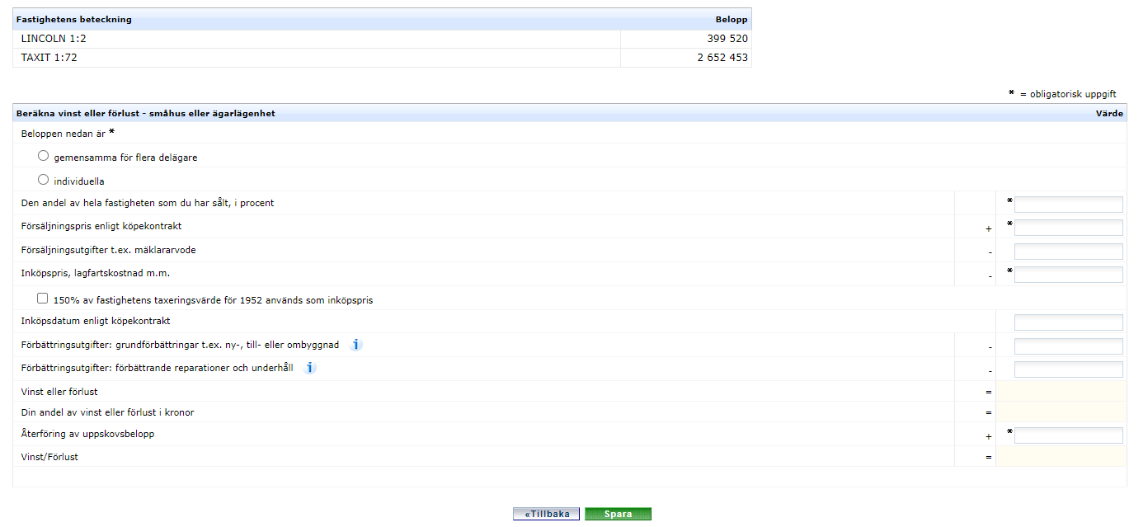This screenshot has height=527, width=1148.
Task: Click the «Tillbaka button
Action: point(548,513)
